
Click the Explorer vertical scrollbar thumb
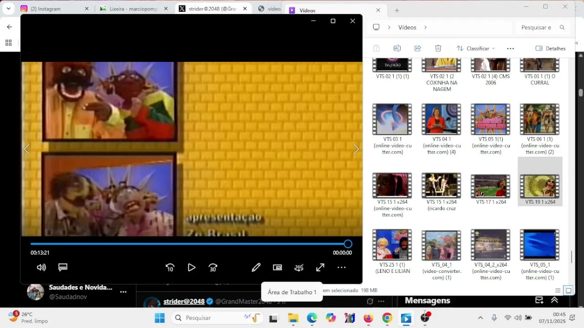(572, 257)
